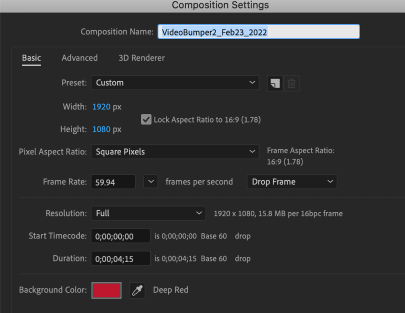Screen dimensions: 405x313
Task: Open the Resolution dropdown showing Full
Action: 148,213
